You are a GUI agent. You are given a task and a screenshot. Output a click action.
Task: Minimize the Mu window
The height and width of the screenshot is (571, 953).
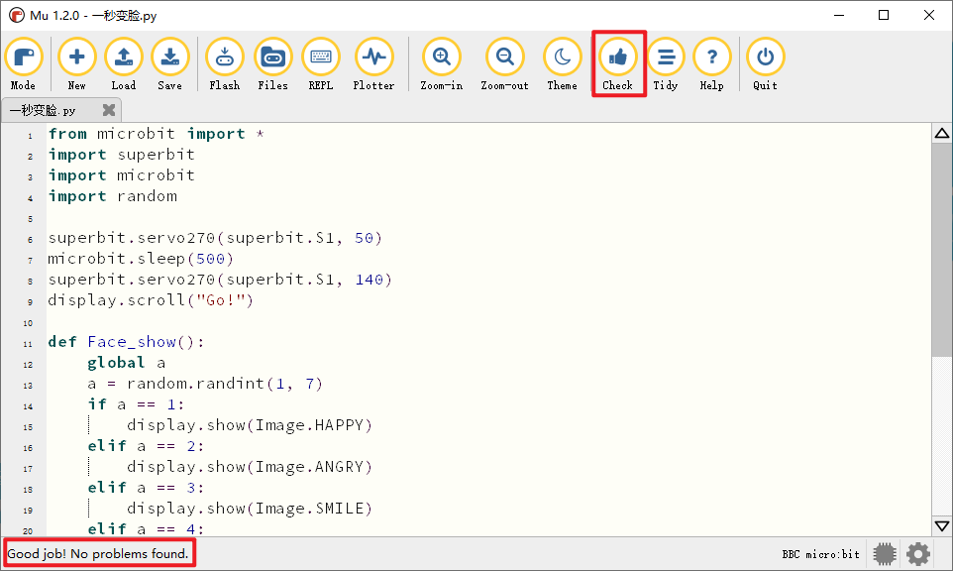(839, 15)
